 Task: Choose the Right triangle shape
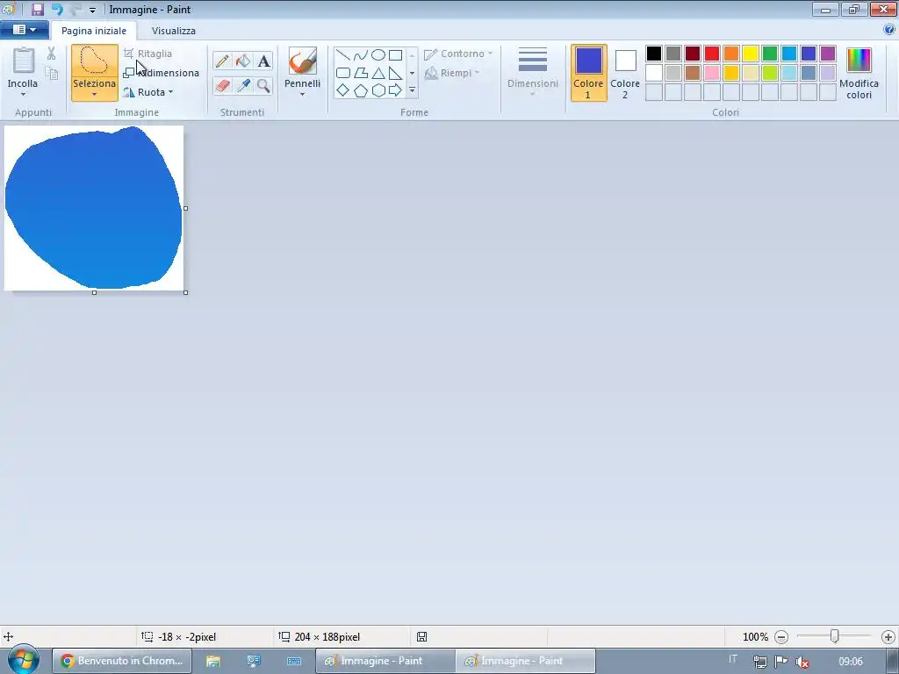pos(396,73)
